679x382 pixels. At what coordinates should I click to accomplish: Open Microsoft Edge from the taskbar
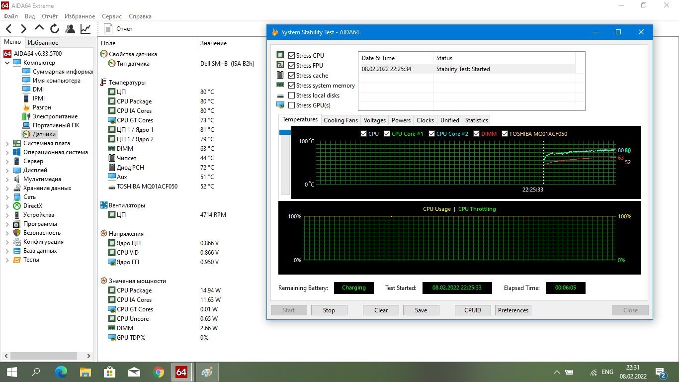tap(61, 372)
